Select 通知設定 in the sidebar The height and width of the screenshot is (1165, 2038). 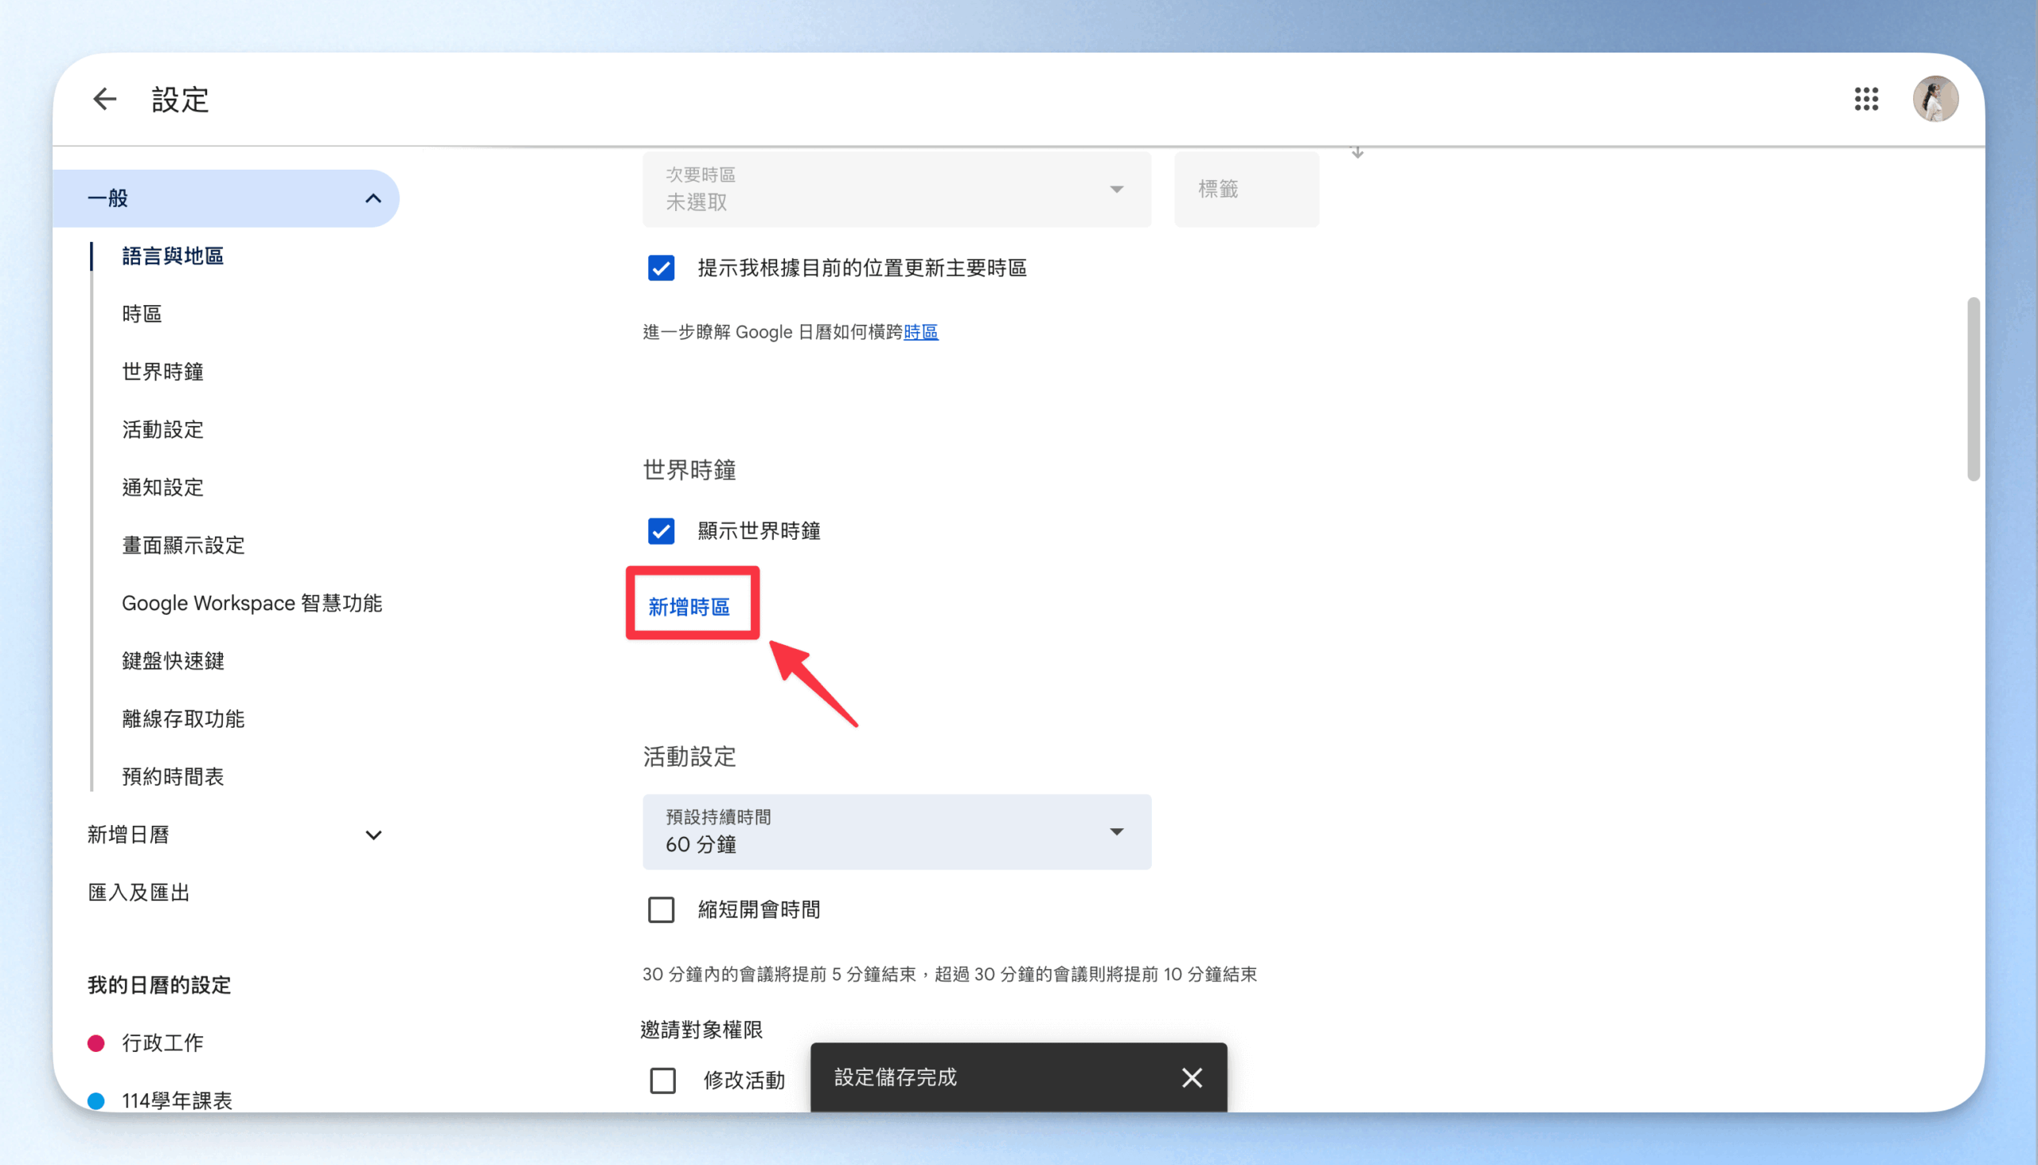[162, 487]
